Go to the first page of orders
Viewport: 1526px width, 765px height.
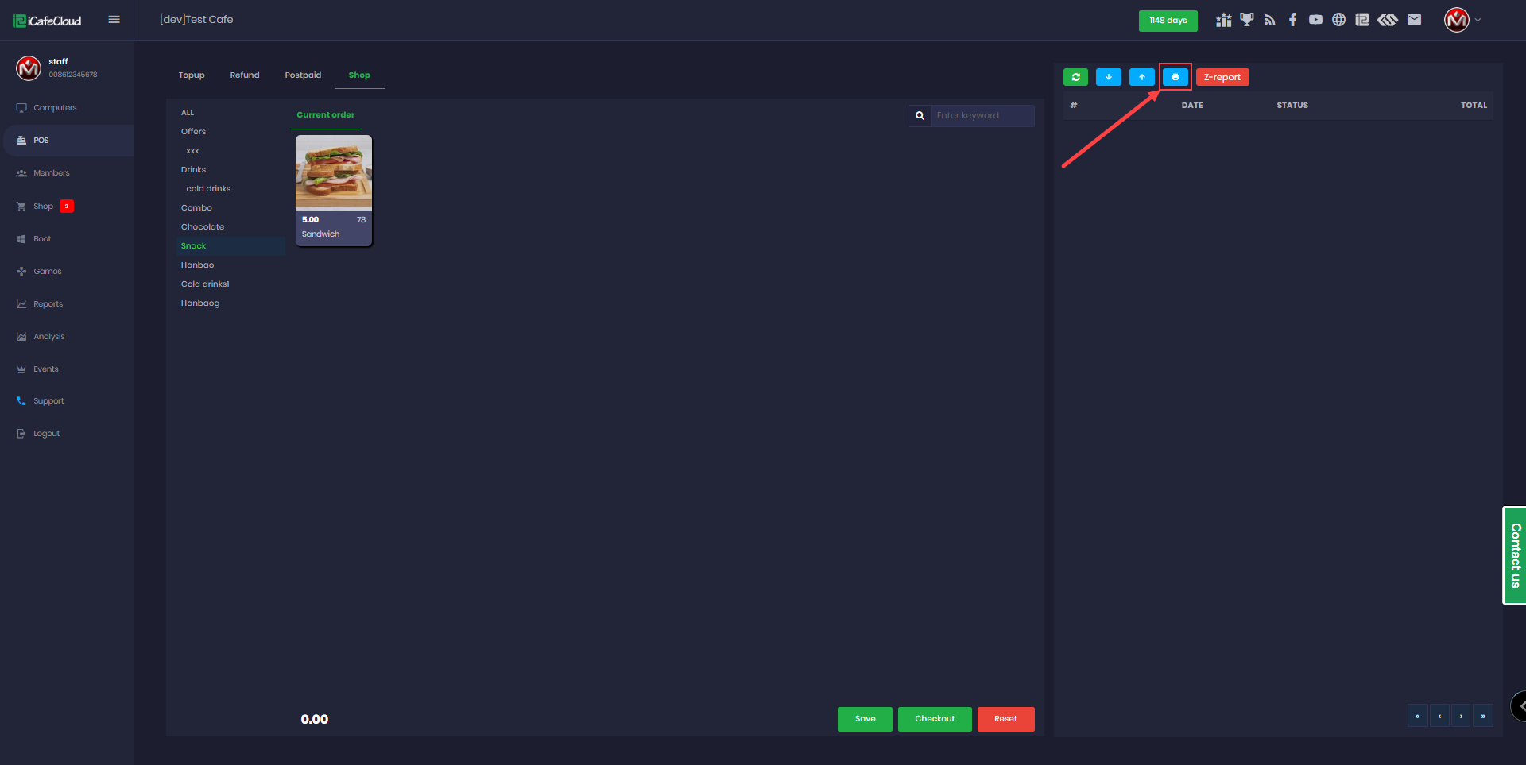tap(1418, 716)
